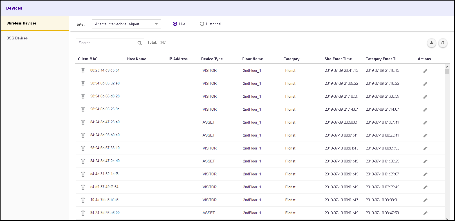Sort by Site Enter Time column
Viewport: 455px width, 221px height.
coord(338,59)
